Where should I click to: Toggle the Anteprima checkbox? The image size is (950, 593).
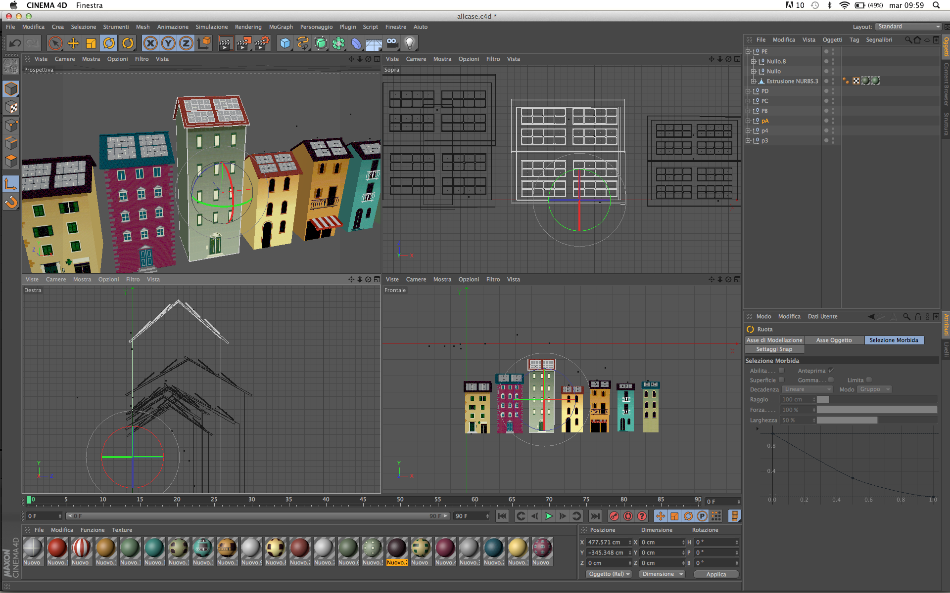[831, 371]
